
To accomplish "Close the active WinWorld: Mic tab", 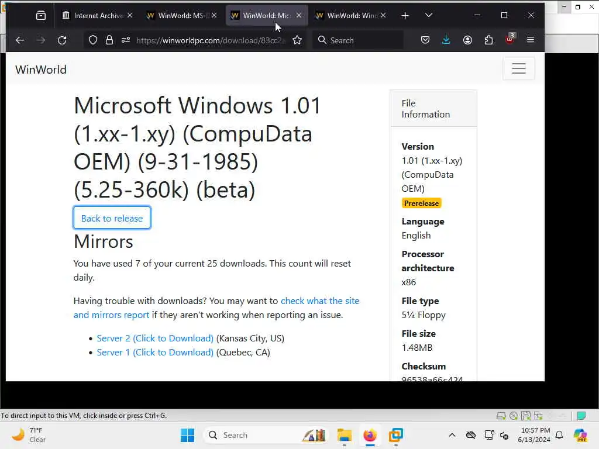I will [299, 15].
